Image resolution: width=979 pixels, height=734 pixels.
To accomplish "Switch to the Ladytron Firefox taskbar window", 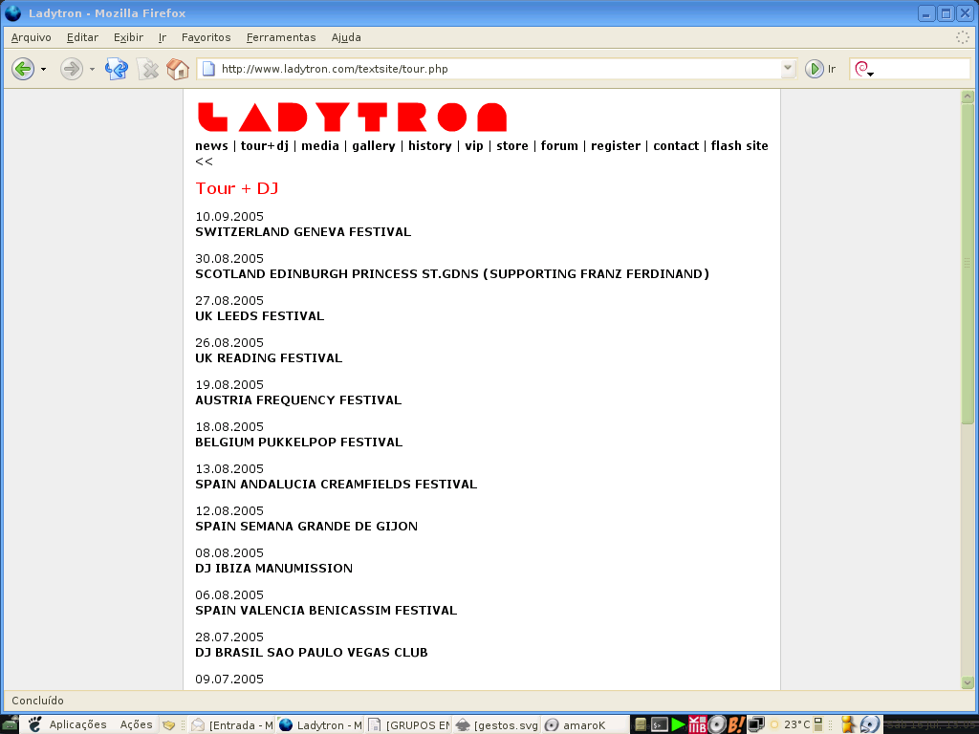I will click(x=319, y=724).
